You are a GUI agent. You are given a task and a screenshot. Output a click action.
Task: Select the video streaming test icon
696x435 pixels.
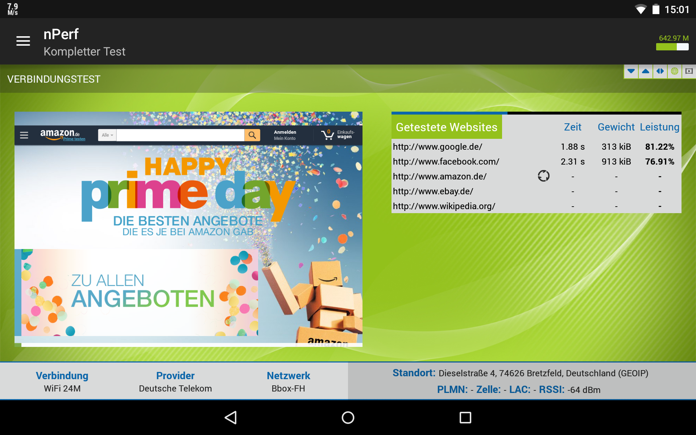point(689,71)
